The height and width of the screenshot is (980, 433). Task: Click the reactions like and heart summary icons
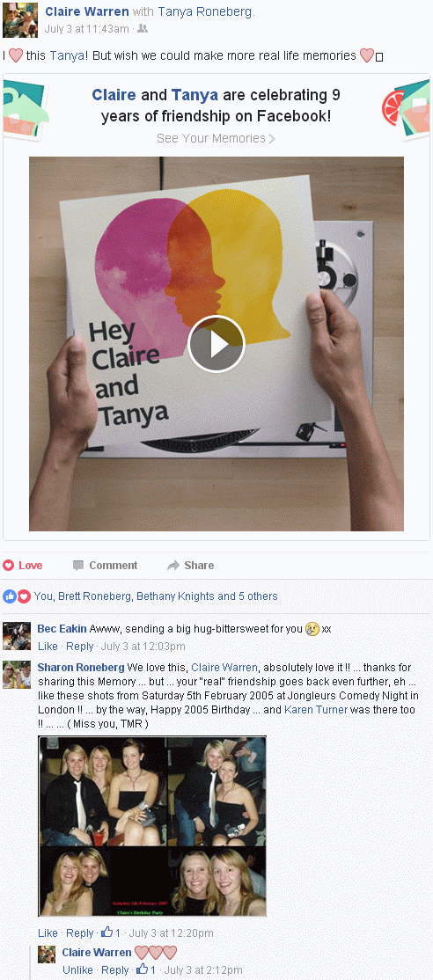coord(16,596)
